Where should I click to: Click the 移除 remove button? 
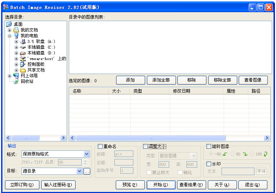192,80
